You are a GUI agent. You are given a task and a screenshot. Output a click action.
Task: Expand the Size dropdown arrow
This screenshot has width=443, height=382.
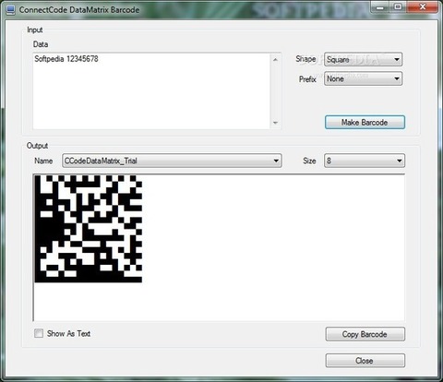tap(399, 161)
